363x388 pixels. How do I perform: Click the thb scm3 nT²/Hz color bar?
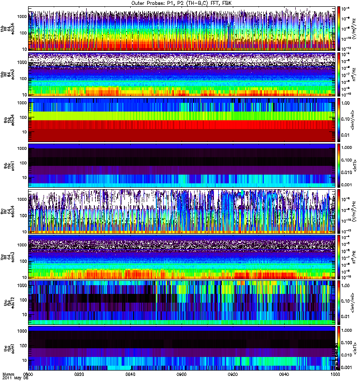(x=339, y=75)
